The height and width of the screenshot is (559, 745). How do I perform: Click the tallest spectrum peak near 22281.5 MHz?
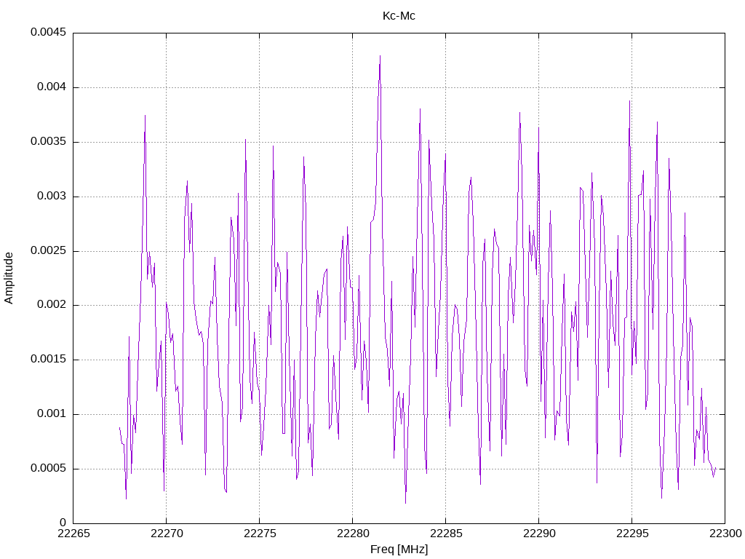coord(380,56)
